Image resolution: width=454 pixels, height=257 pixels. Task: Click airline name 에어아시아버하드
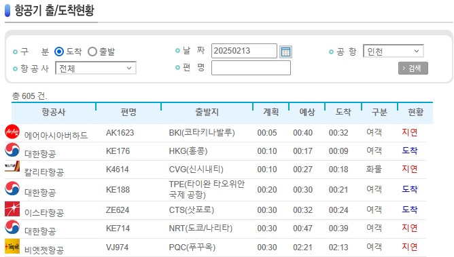tap(56, 136)
